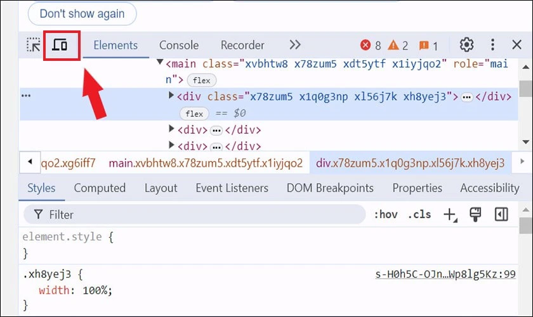533x317 pixels.
Task: Click the Don't show again button
Action: [82, 14]
